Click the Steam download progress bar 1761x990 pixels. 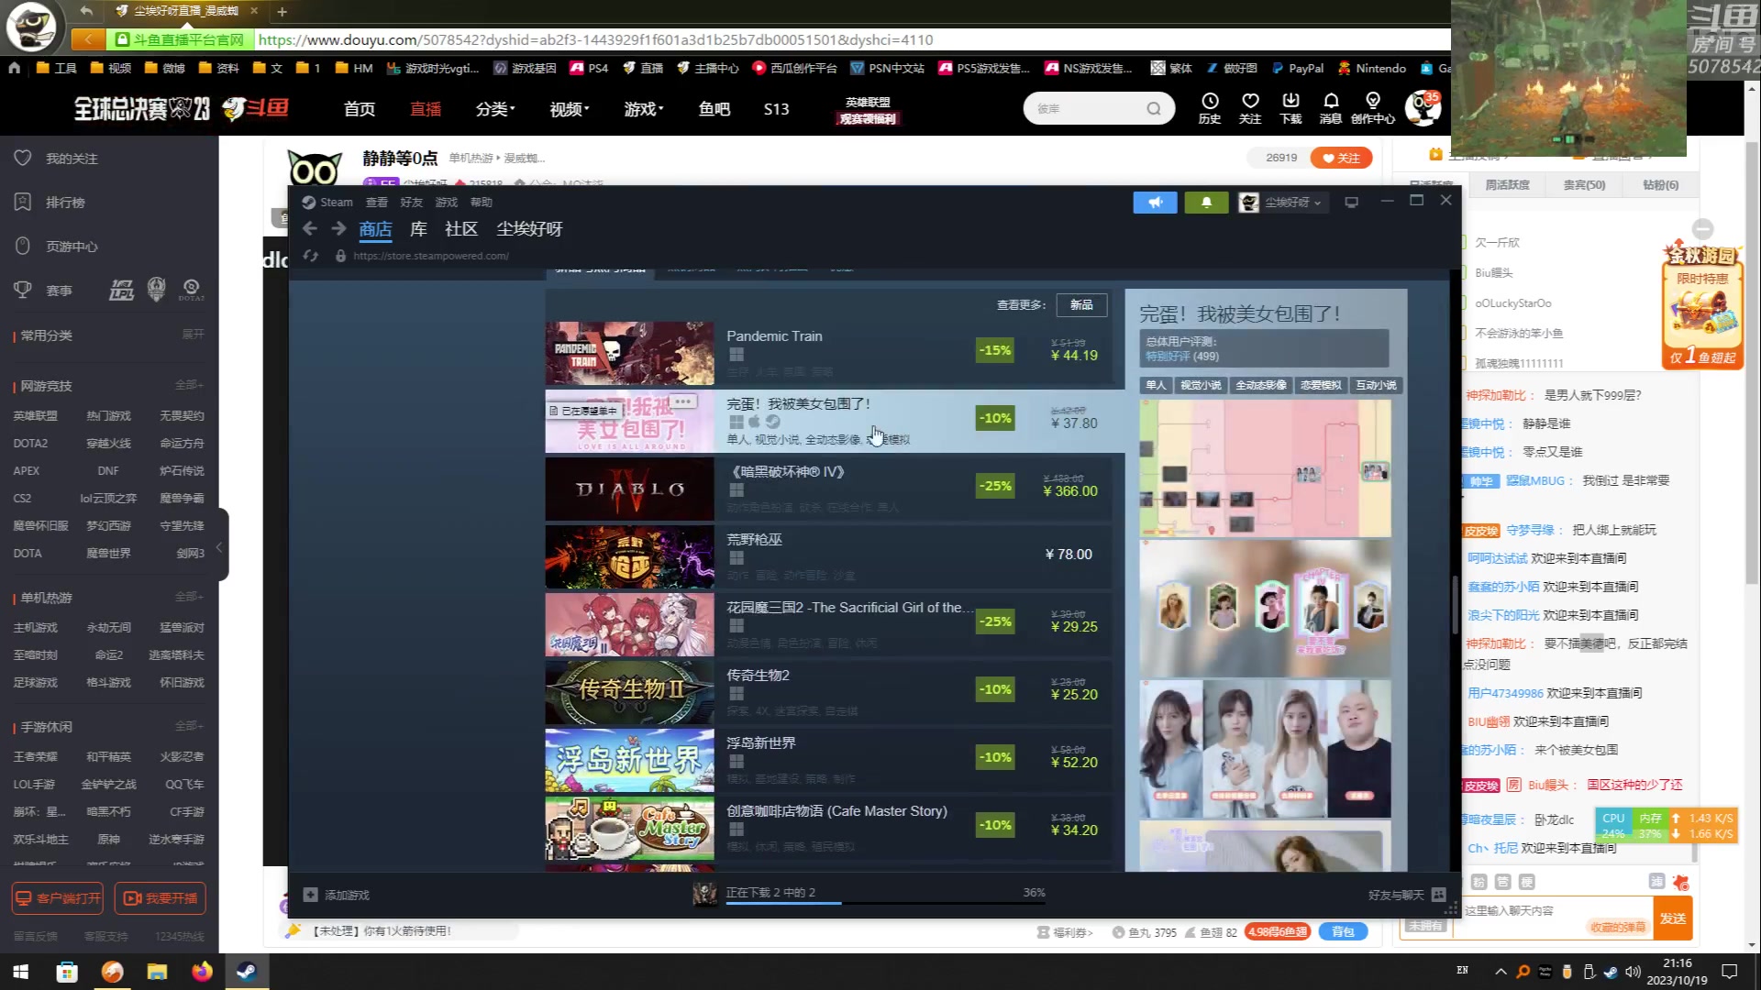885,903
